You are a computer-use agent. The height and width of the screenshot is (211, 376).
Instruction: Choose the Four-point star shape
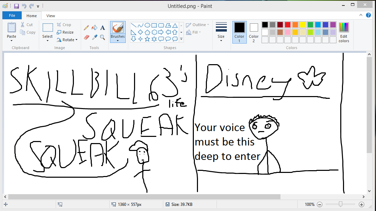pos(141,39)
